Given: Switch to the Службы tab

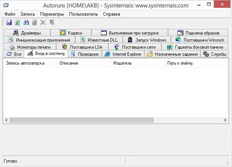Looking at the screenshot, I should pyautogui.click(x=215, y=54).
